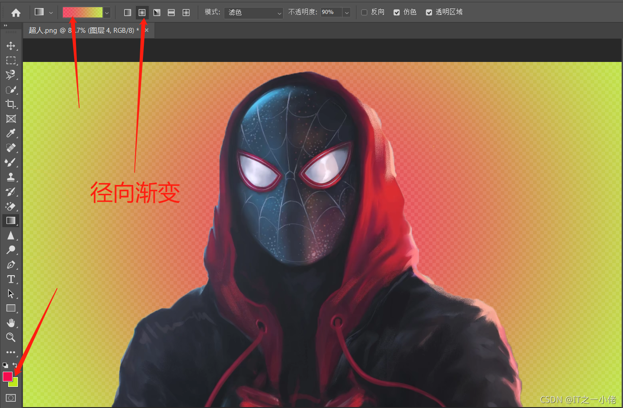Image resolution: width=623 pixels, height=408 pixels.
Task: Open the 模式 blend mode dropdown
Action: [x=254, y=13]
